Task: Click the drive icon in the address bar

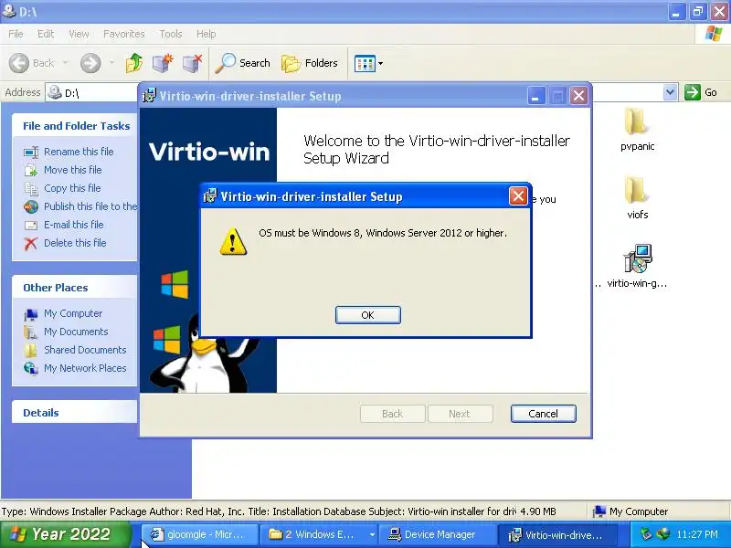Action: 55,92
